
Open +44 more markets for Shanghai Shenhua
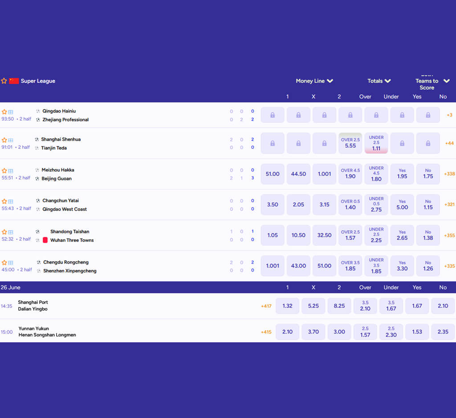click(449, 143)
